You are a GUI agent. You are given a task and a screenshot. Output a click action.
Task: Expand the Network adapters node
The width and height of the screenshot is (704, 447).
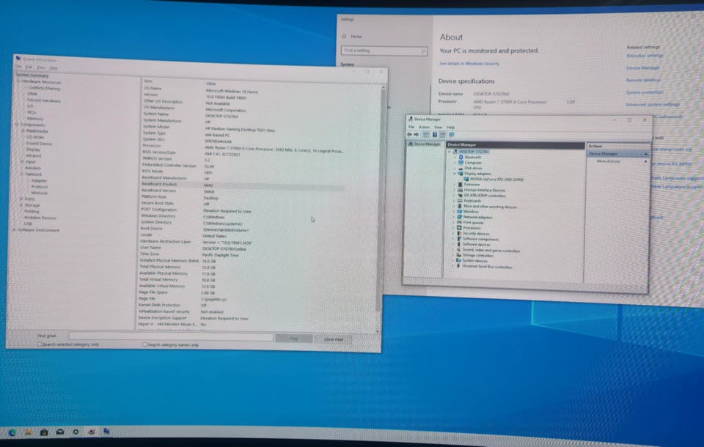click(453, 217)
